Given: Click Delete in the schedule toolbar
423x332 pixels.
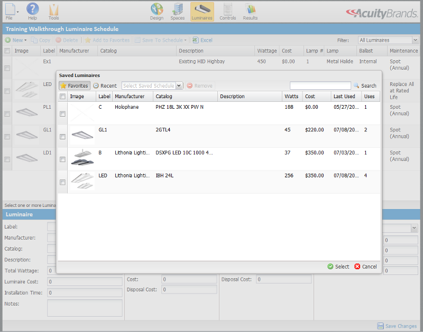Looking at the screenshot, I should click(x=67, y=40).
